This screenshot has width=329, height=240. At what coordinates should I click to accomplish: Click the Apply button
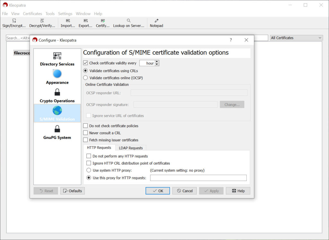(211, 191)
